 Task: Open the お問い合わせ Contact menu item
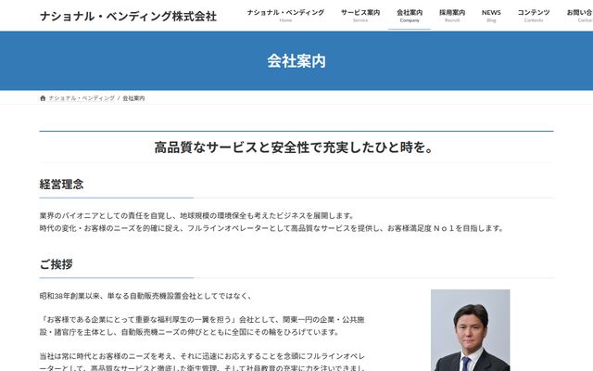pos(580,16)
